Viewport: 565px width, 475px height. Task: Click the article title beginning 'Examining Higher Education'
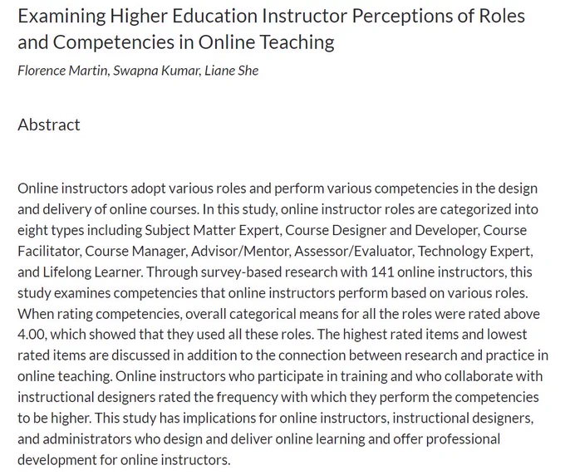click(x=271, y=29)
